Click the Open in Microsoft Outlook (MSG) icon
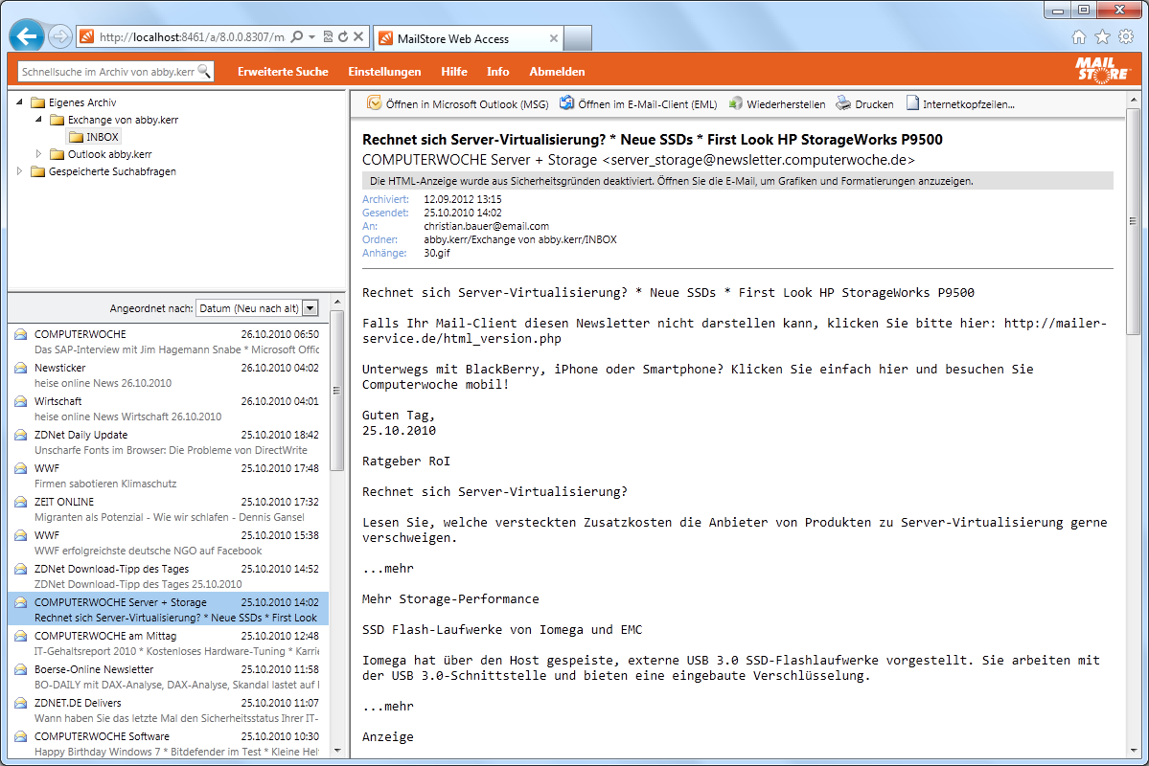Viewport: 1149px width, 766px height. (375, 103)
